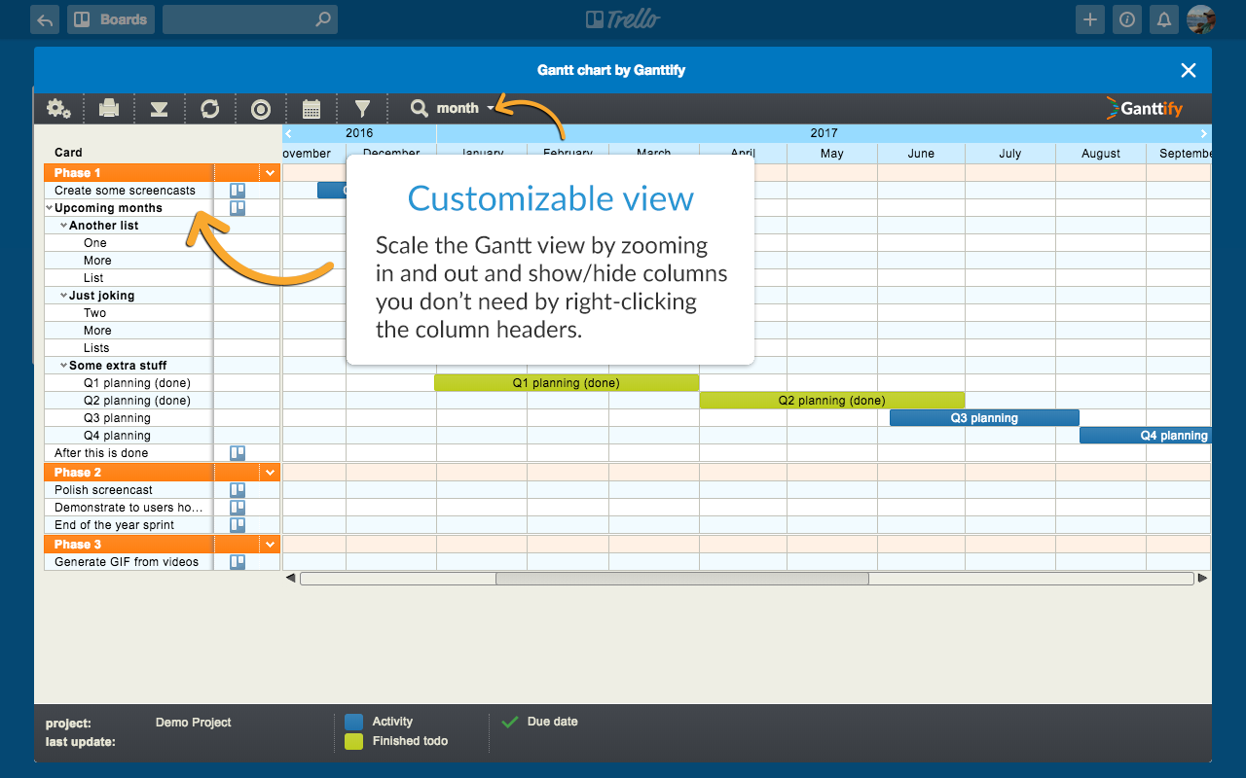The image size is (1246, 778).
Task: Open Trello card icon for After this is done
Action: tap(238, 453)
